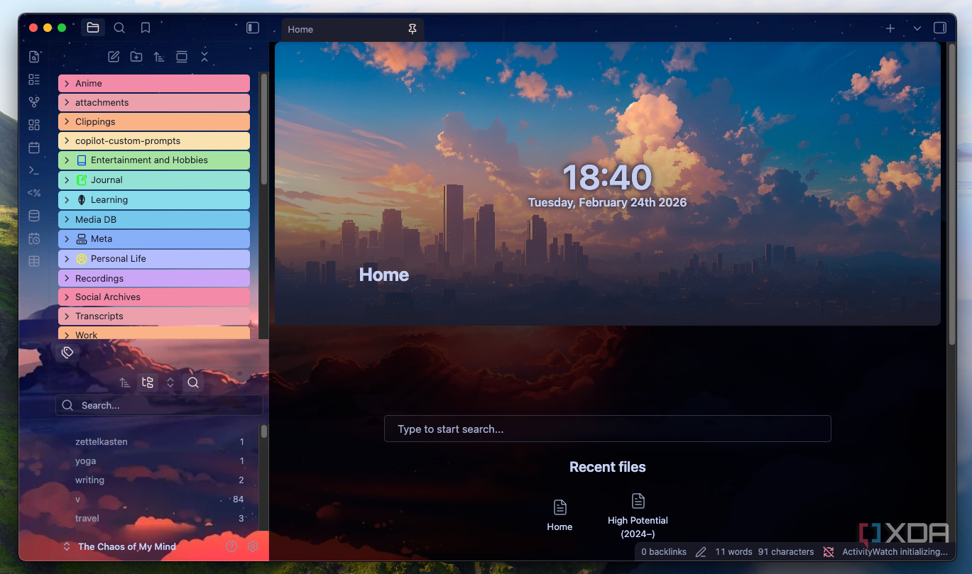The width and height of the screenshot is (972, 574).
Task: Switch to the Bookmarks sidebar tab
Action: click(146, 28)
